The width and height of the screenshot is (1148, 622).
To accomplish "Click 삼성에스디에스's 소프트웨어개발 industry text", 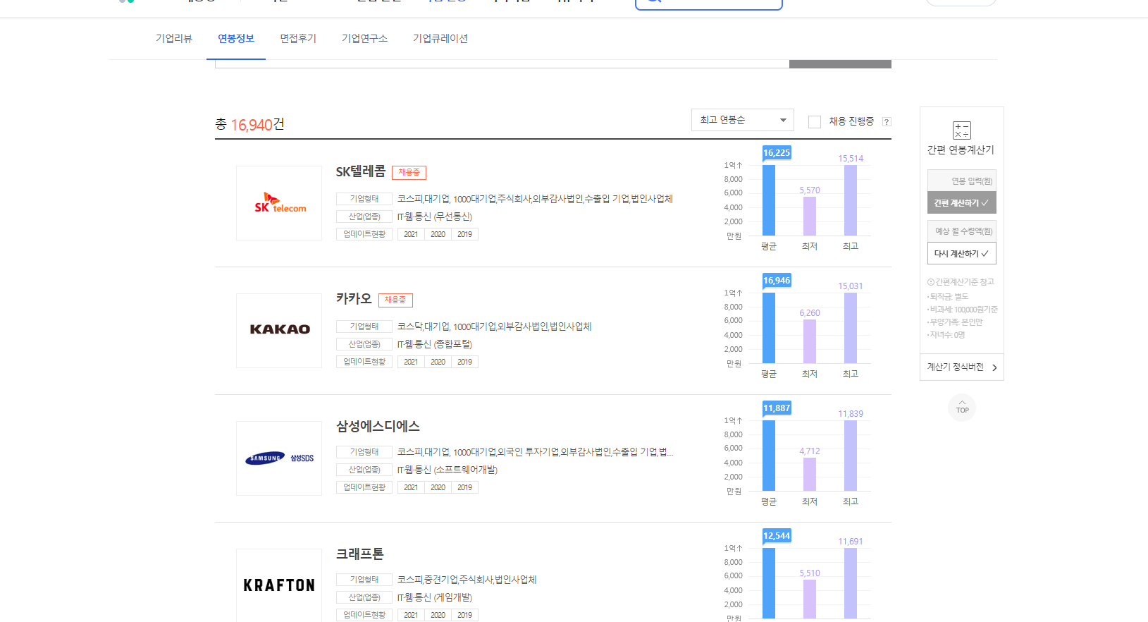I will pyautogui.click(x=448, y=470).
